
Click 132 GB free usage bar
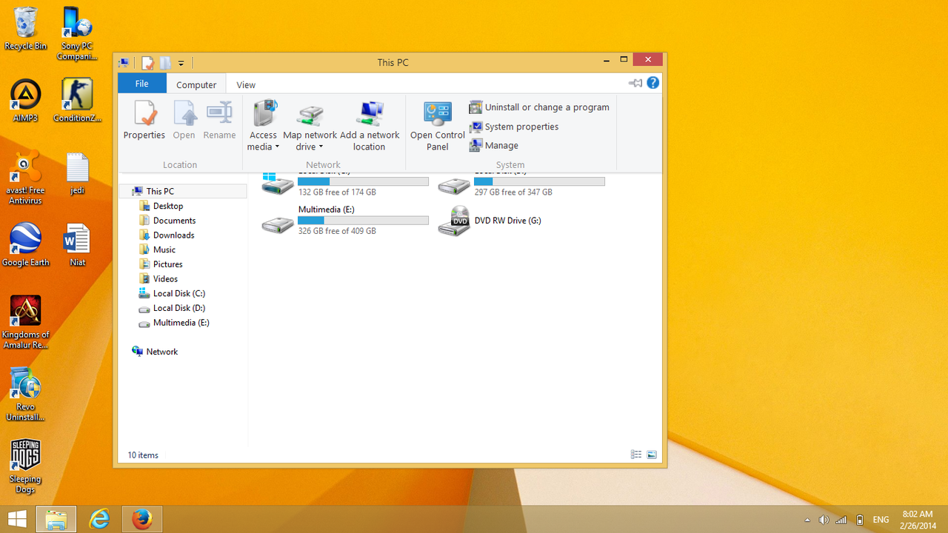tap(363, 181)
